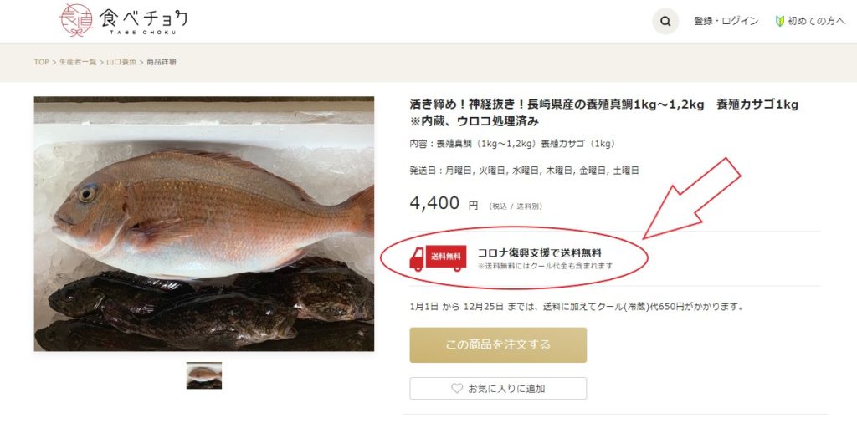The width and height of the screenshot is (857, 428).
Task: Click この商品を注文する button
Action: pos(498,345)
